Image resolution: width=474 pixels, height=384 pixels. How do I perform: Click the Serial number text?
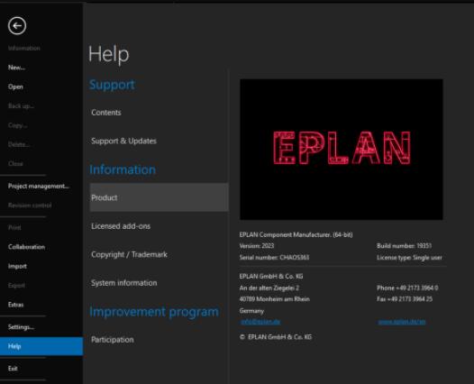pyautogui.click(x=274, y=258)
